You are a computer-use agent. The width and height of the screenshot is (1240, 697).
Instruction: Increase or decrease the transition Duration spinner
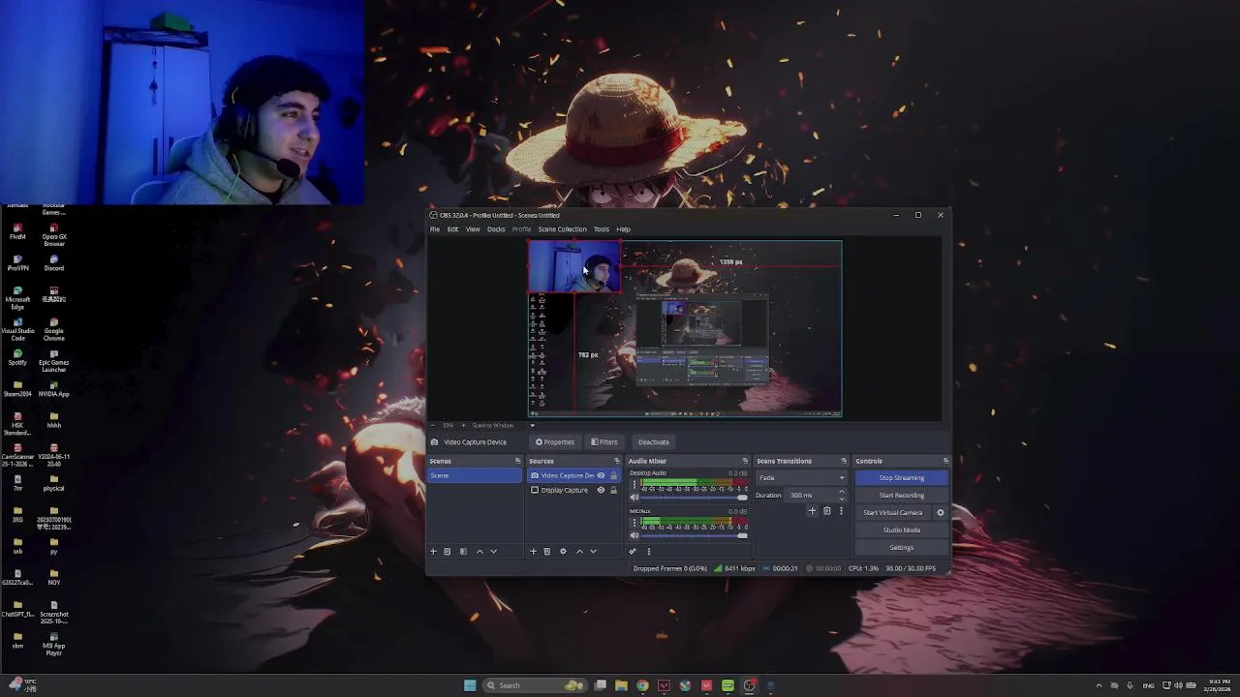[x=841, y=495]
